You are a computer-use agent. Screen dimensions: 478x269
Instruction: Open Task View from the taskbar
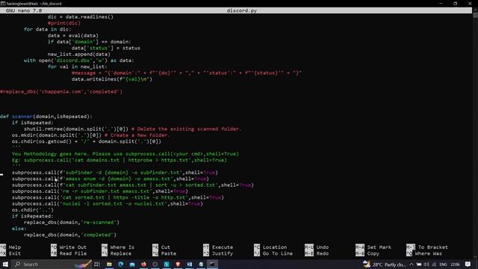click(x=97, y=264)
